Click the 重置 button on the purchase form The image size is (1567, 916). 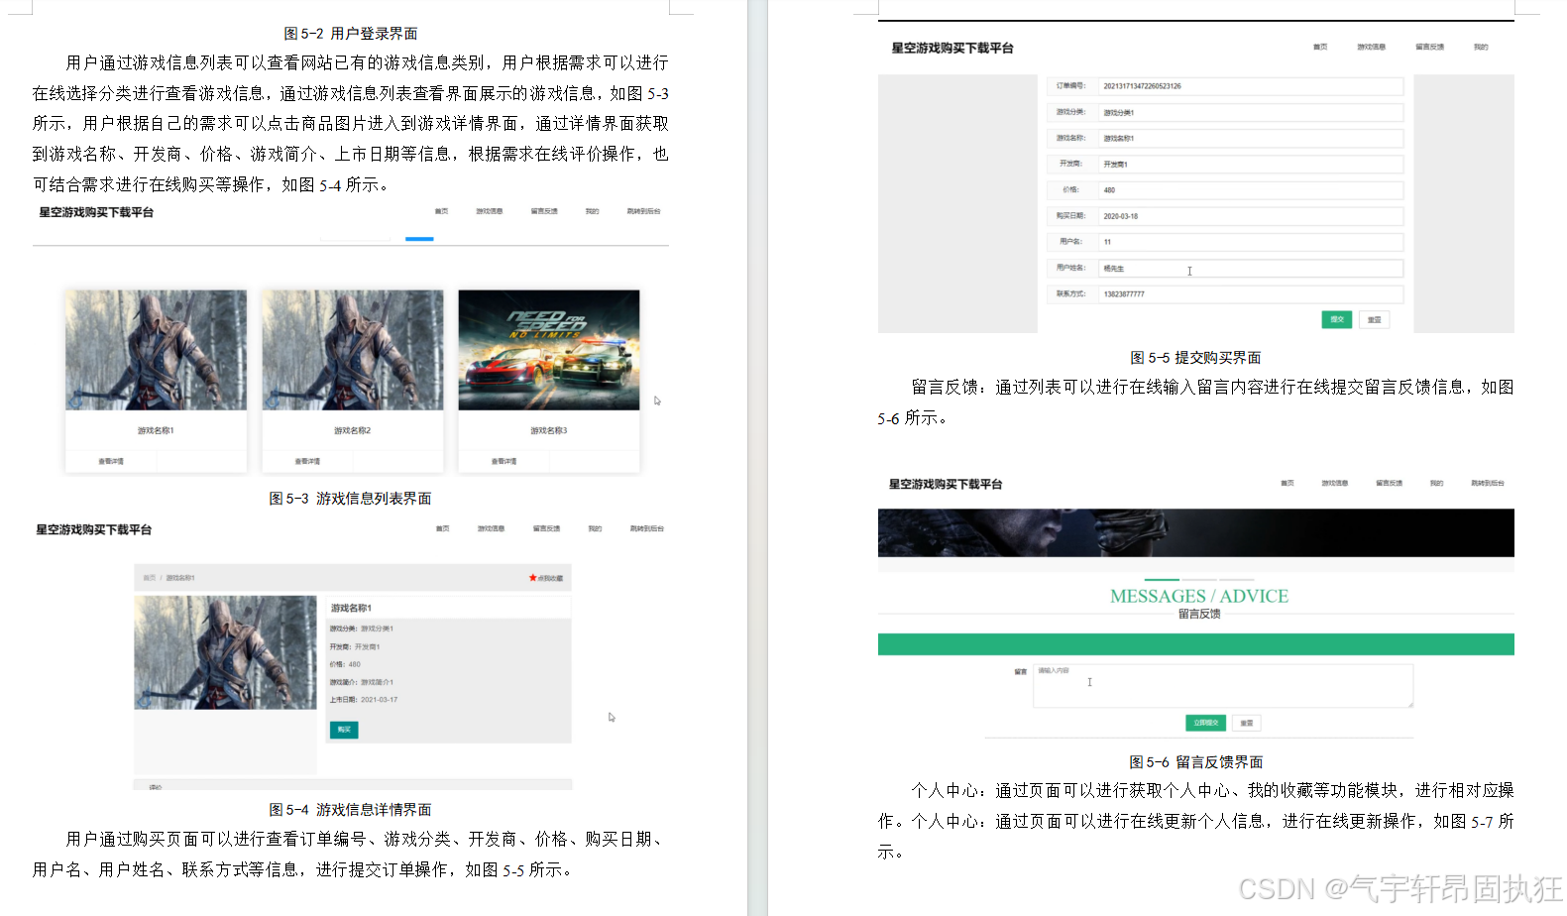pyautogui.click(x=1374, y=319)
